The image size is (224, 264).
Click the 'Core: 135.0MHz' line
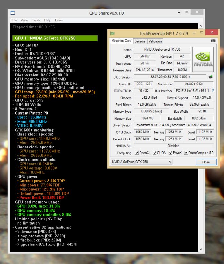click(x=31, y=117)
